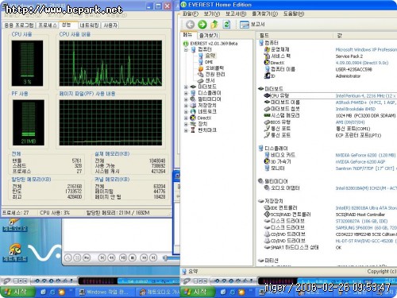Select root EVEREST v2.01.369 Beta node

pos(214,44)
